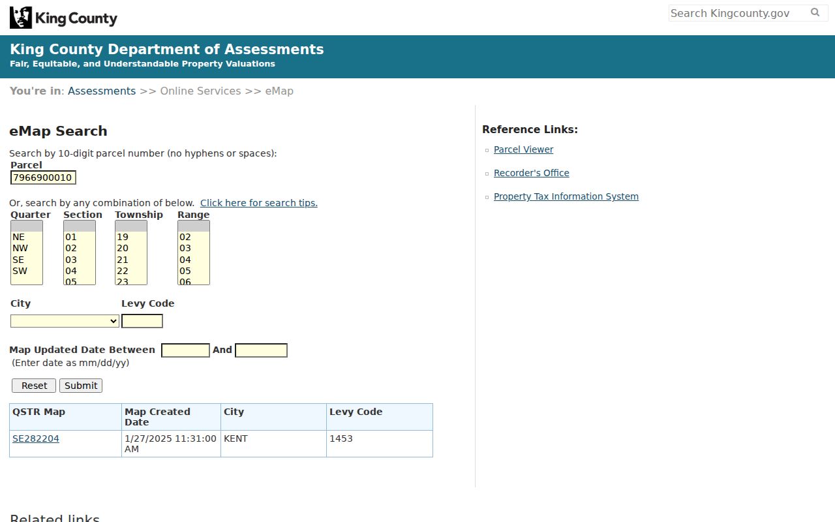
Task: Open the City dropdown
Action: [x=65, y=321]
